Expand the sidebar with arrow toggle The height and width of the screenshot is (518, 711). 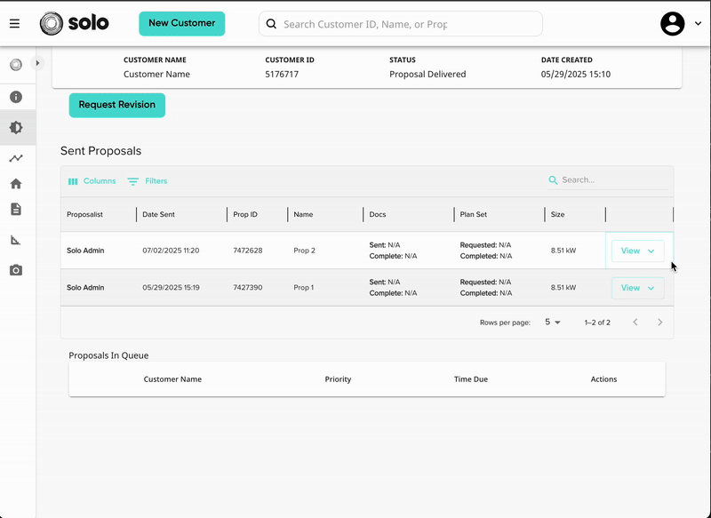[37, 63]
